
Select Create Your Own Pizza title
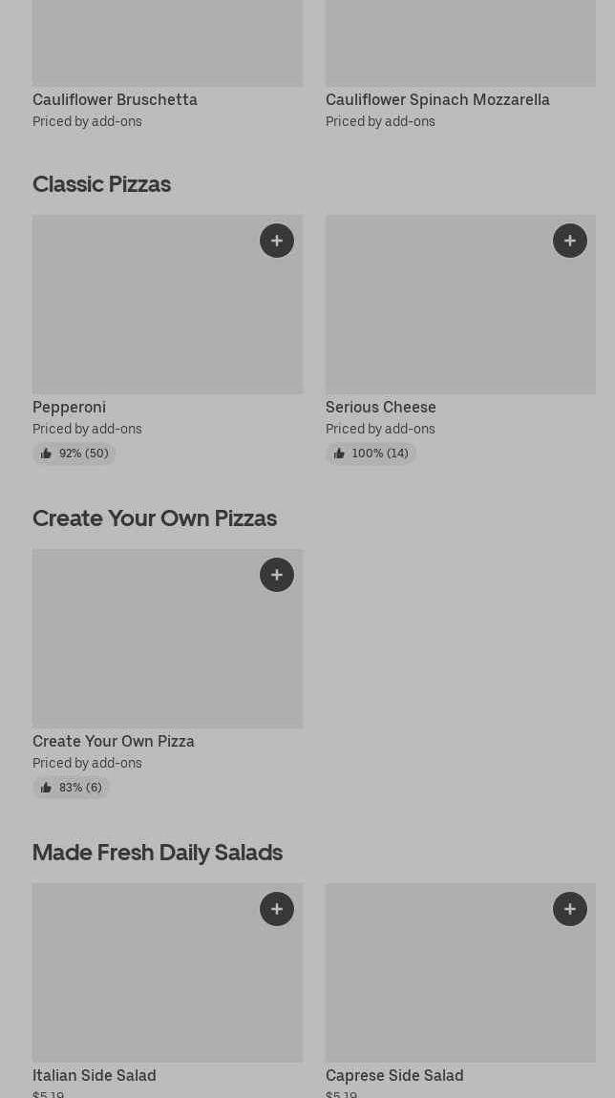(113, 741)
